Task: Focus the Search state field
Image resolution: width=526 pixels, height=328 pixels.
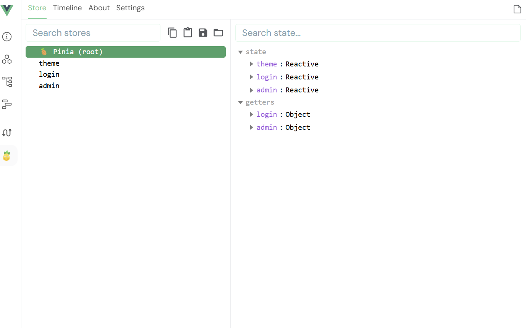Action: point(378,33)
